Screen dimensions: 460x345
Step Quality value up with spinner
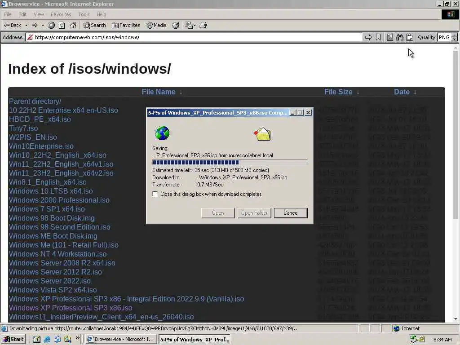(455, 35)
